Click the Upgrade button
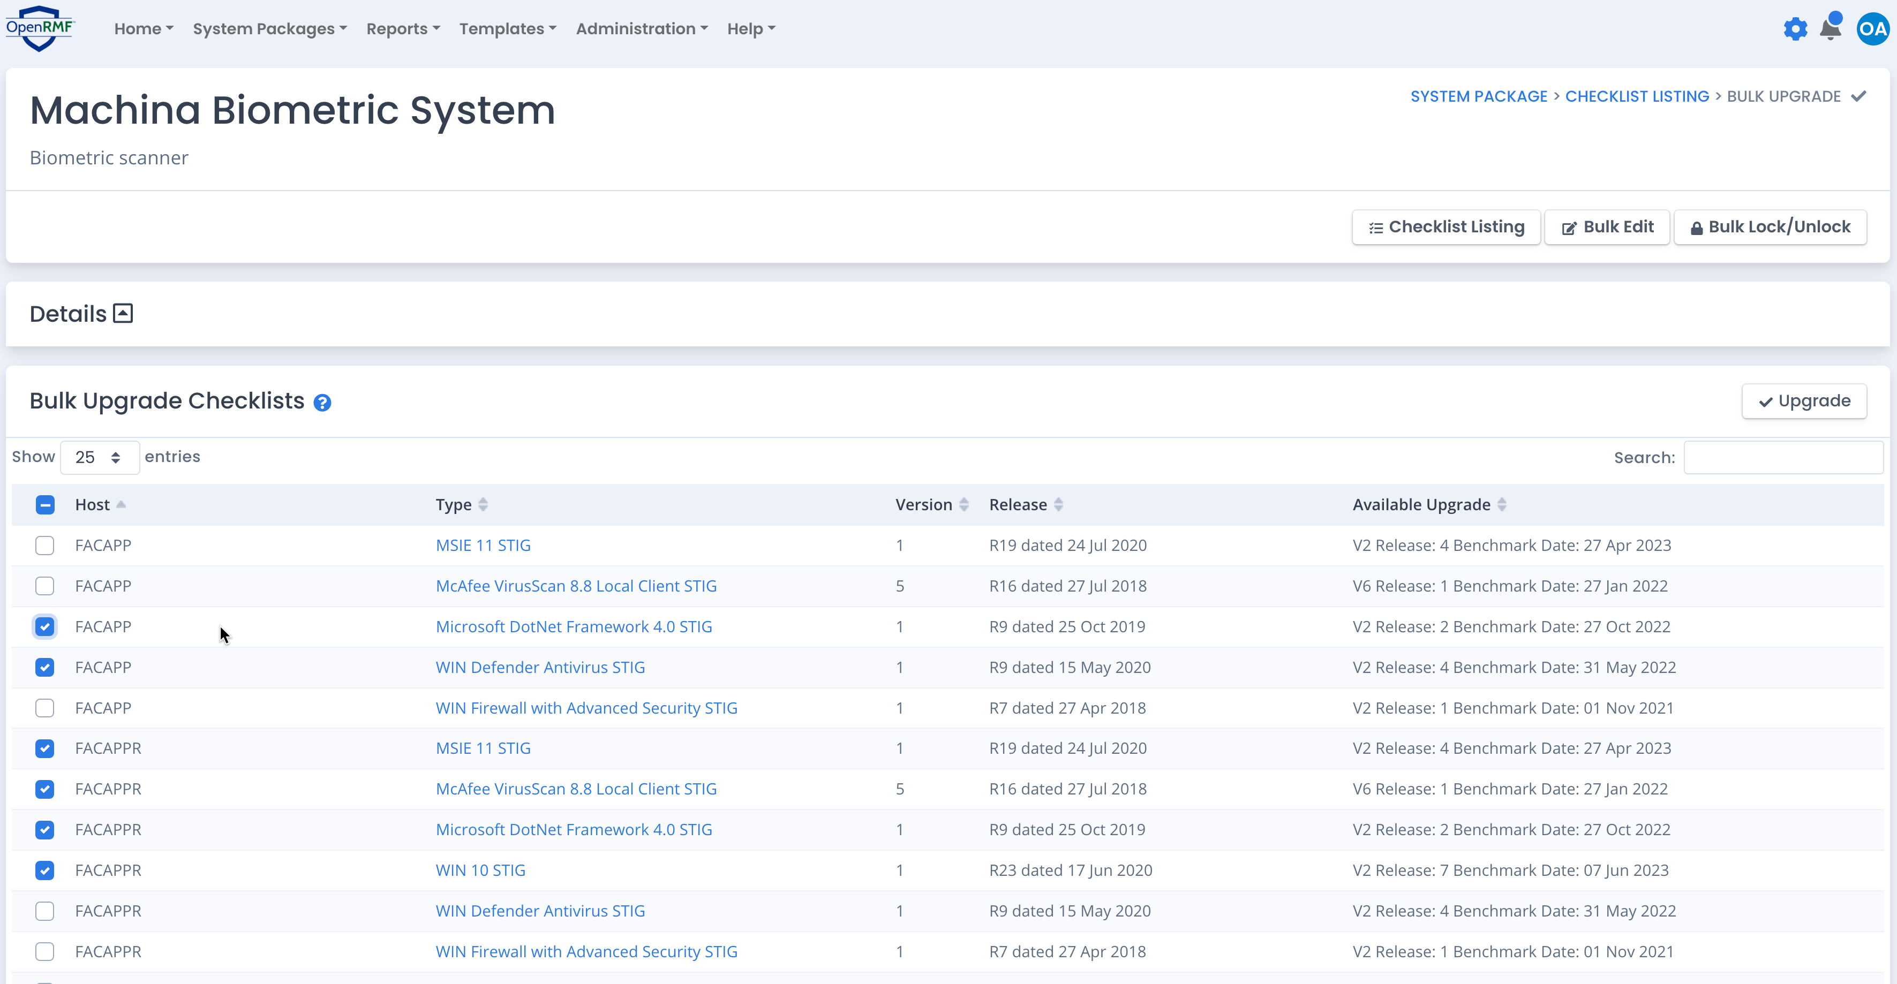This screenshot has width=1897, height=984. click(x=1803, y=401)
